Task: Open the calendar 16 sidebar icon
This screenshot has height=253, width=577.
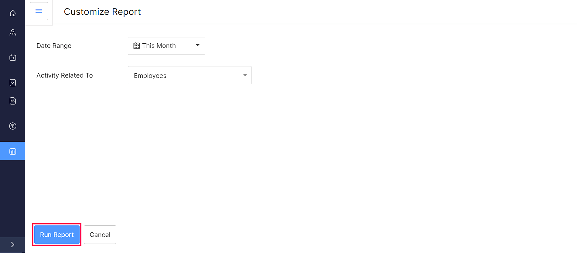Action: point(13,101)
